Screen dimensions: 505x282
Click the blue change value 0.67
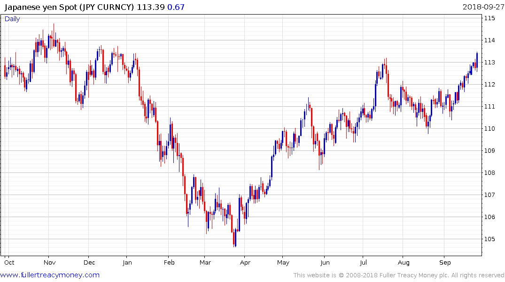click(176, 7)
